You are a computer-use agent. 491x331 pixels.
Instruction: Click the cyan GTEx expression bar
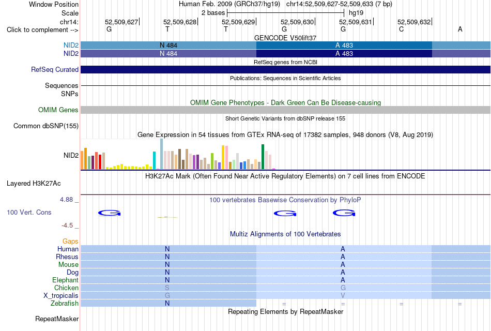coord(154,160)
